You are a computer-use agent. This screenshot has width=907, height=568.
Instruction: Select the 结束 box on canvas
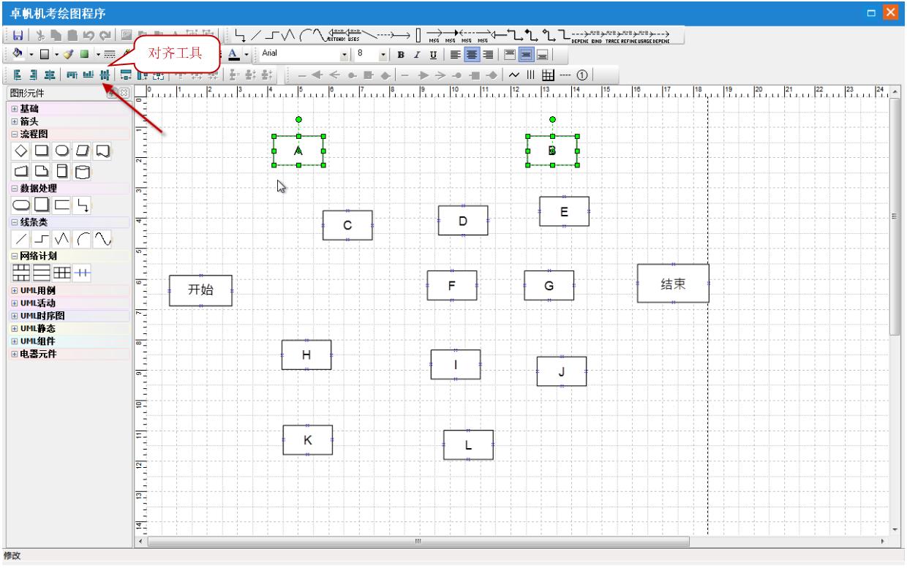pos(673,284)
